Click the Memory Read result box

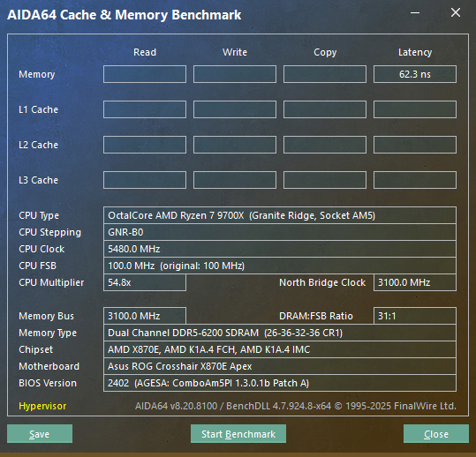pos(145,74)
